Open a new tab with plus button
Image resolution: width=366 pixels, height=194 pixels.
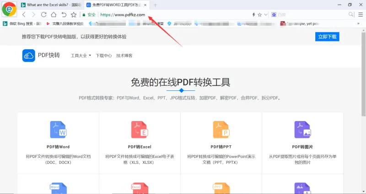(x=155, y=5)
